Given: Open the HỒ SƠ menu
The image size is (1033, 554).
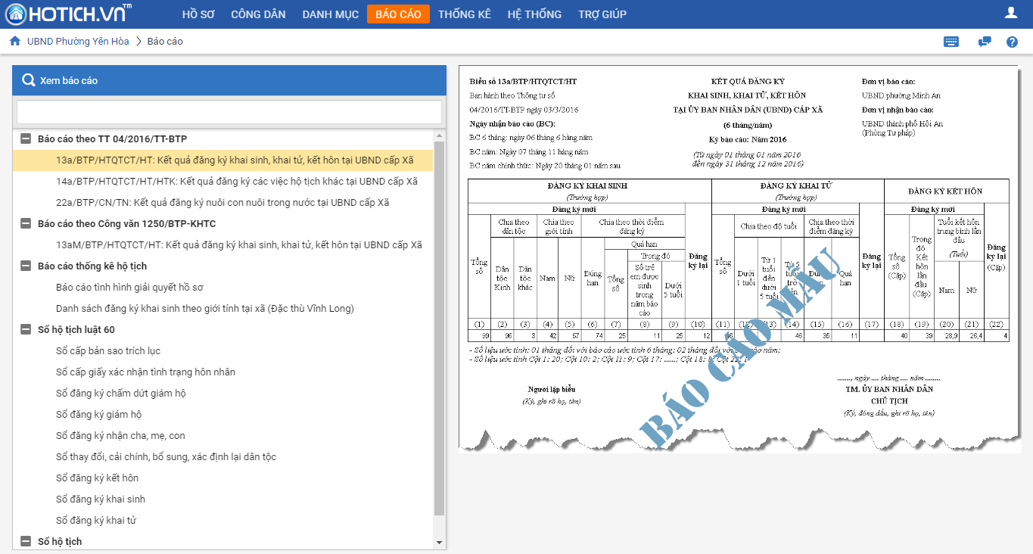Looking at the screenshot, I should click(x=198, y=14).
